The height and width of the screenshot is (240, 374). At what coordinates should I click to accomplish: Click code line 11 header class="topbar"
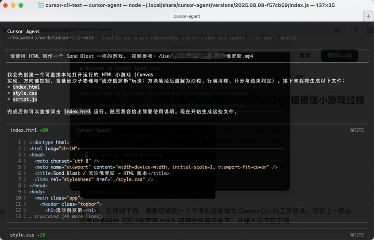71,204
